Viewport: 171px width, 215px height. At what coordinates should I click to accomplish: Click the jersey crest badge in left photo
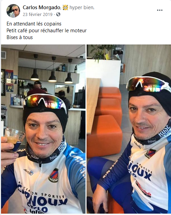pyautogui.click(x=53, y=175)
